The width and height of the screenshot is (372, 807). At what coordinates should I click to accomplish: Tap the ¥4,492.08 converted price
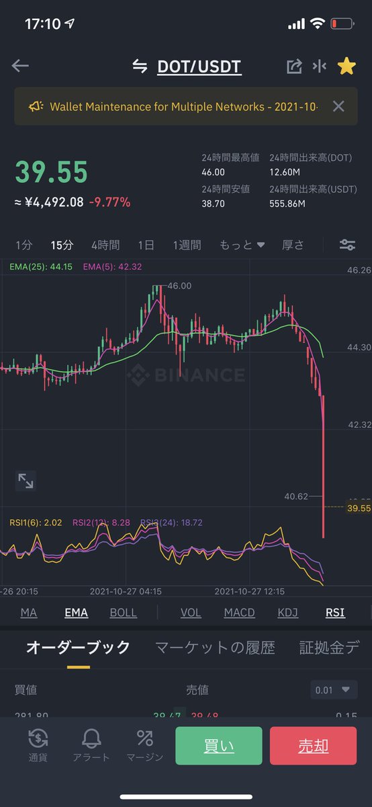49,202
